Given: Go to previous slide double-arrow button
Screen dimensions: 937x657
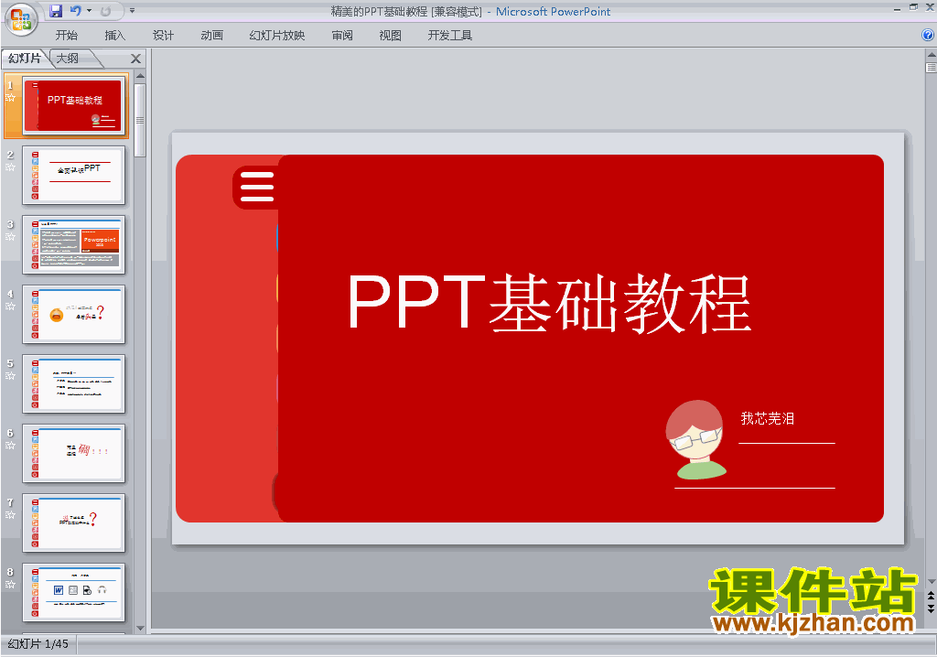Looking at the screenshot, I should click(931, 596).
